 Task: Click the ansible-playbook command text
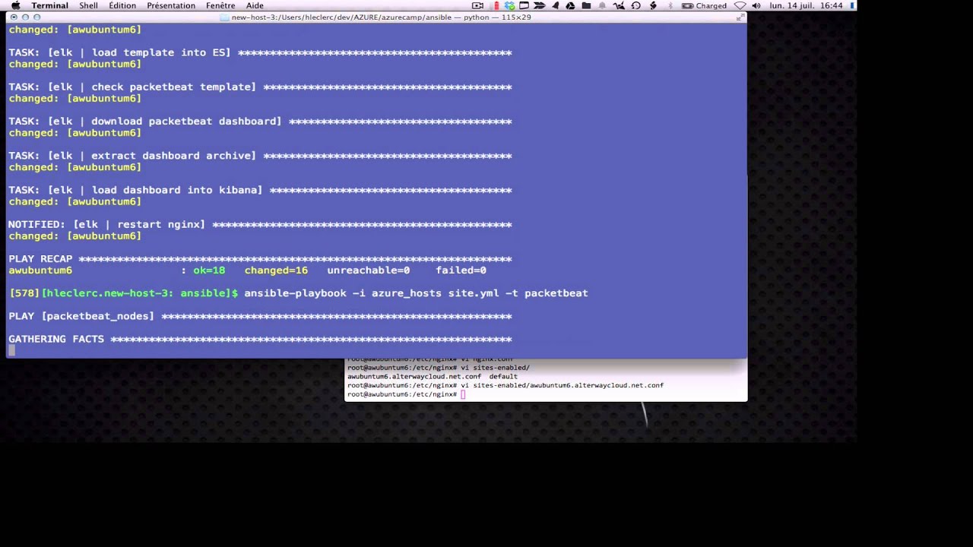(x=416, y=293)
